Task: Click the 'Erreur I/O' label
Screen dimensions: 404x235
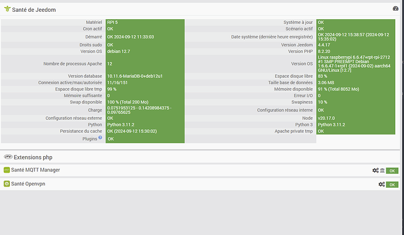Action: pos(303,96)
